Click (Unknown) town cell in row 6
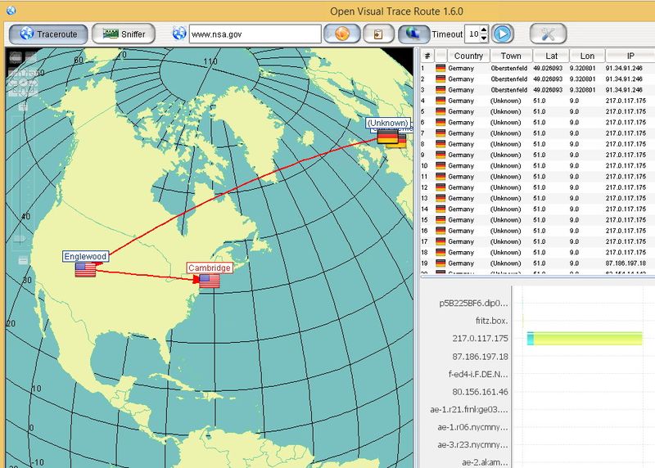 pos(505,123)
